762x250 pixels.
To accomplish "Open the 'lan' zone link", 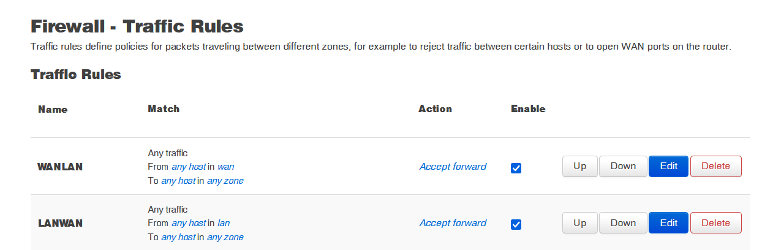I will point(224,223).
